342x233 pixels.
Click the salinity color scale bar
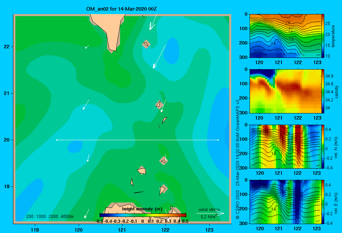(323, 91)
